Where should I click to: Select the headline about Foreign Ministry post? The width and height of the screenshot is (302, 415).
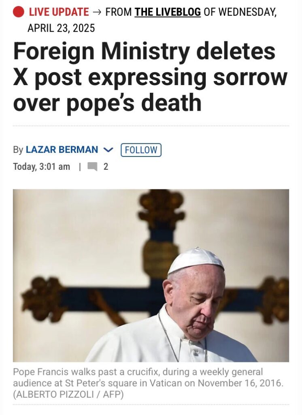pos(150,77)
